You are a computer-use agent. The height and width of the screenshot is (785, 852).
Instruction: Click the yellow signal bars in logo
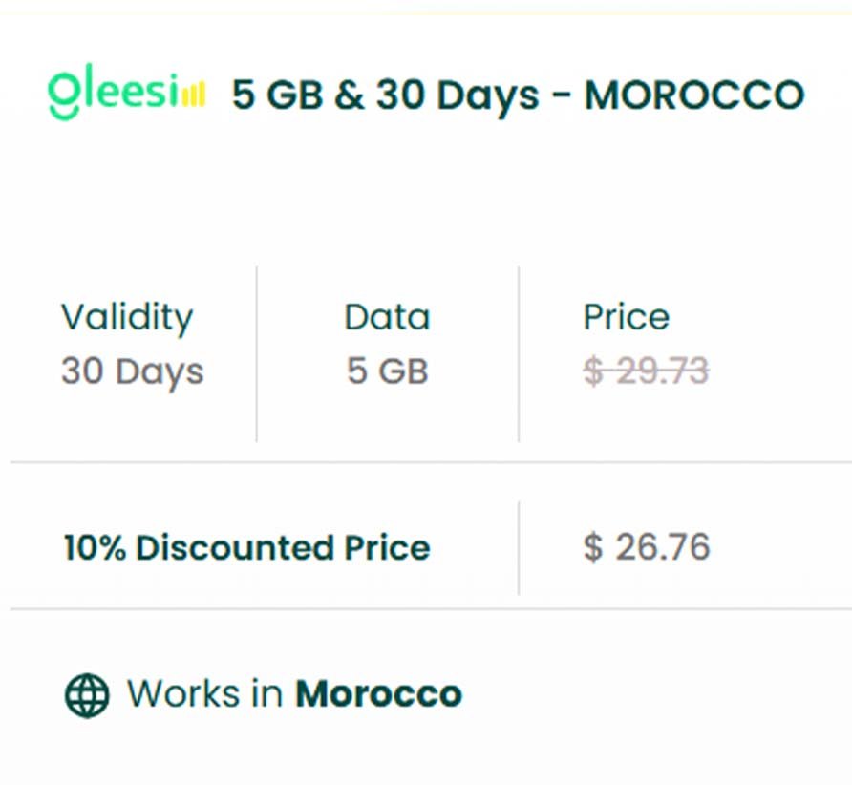pyautogui.click(x=193, y=95)
